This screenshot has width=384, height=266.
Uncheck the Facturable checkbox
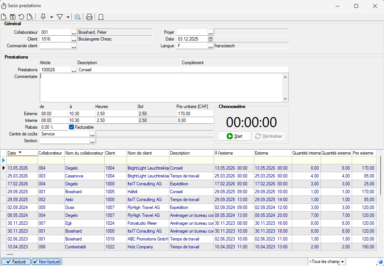point(71,127)
